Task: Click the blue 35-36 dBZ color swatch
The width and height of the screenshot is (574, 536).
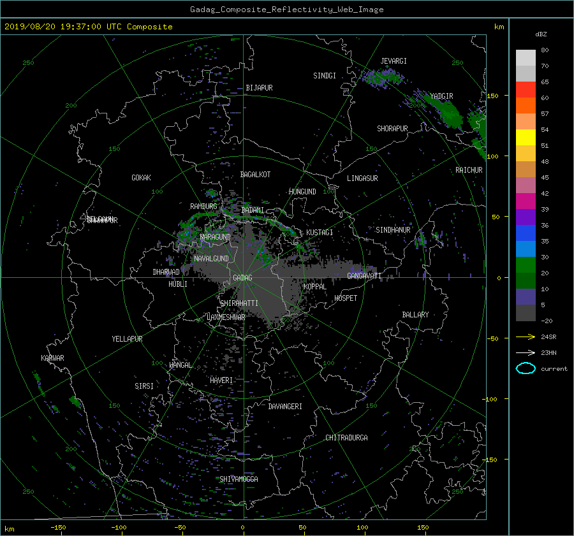Action: 526,233
